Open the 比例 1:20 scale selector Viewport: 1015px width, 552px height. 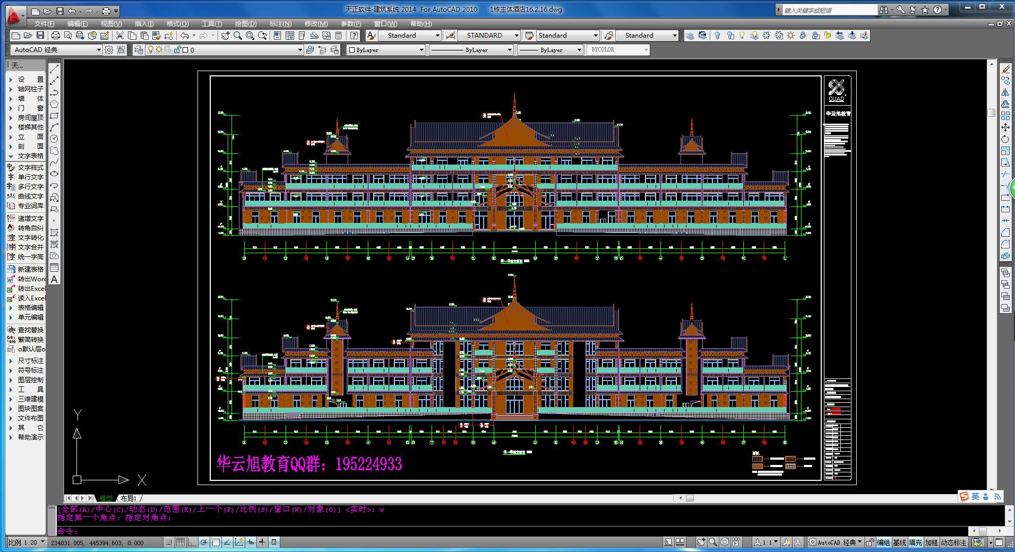pyautogui.click(x=26, y=542)
